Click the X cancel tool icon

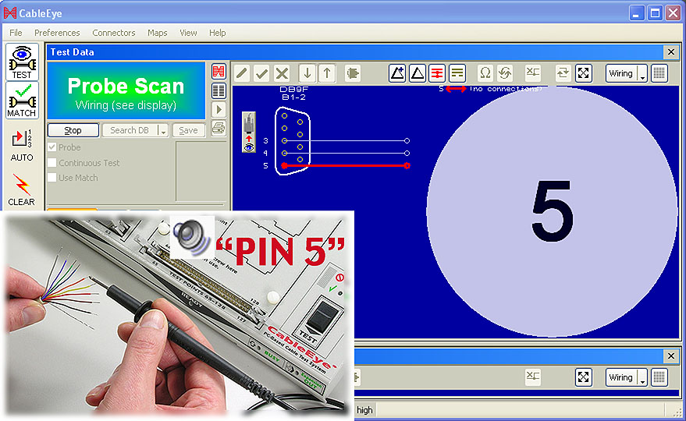coord(283,73)
